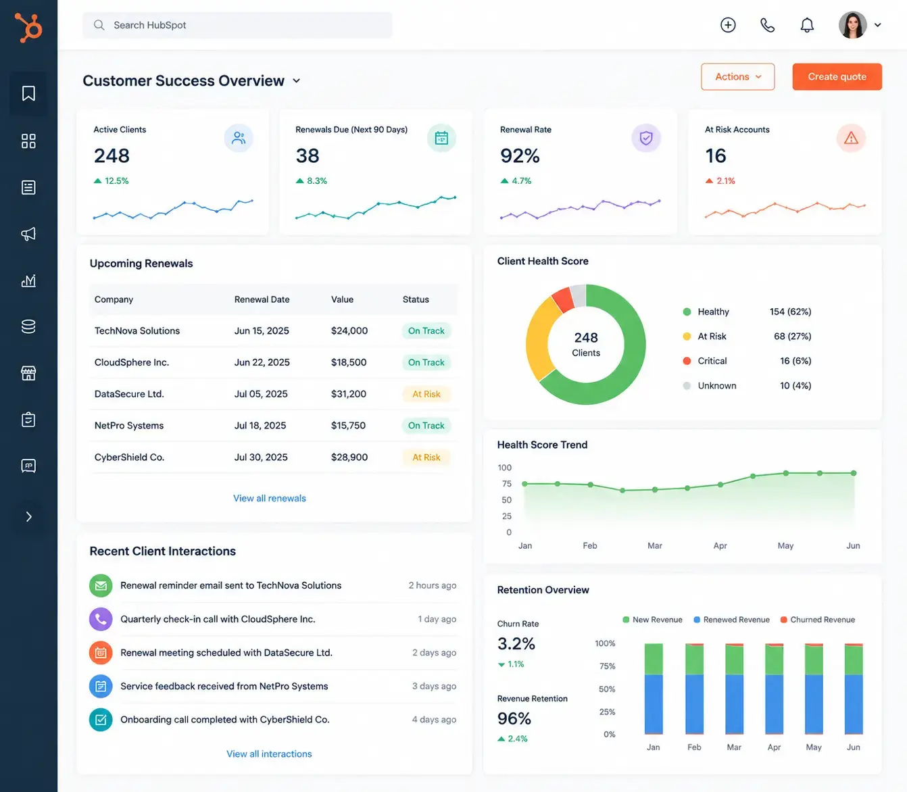Expand the sidebar with the right chevron
This screenshot has height=792, width=907.
click(28, 517)
